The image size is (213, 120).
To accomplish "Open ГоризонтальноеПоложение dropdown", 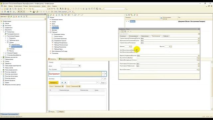I will (199, 43).
